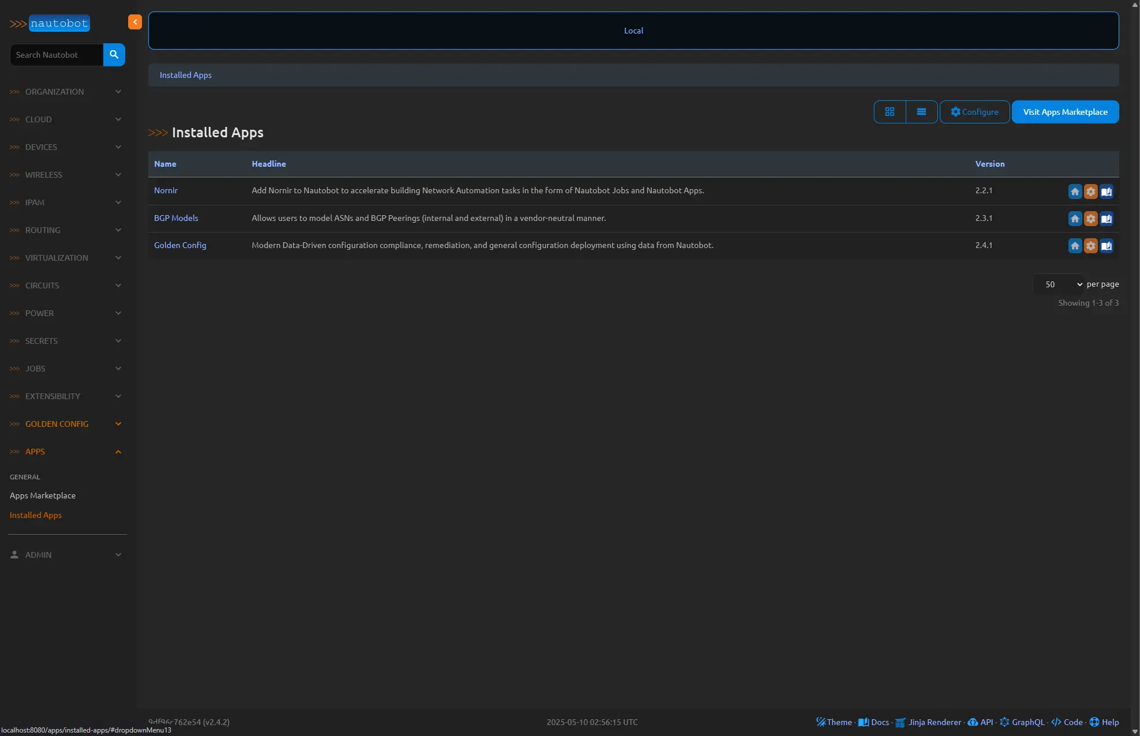Open Nornir docs book icon
This screenshot has height=736, width=1140.
(1106, 191)
